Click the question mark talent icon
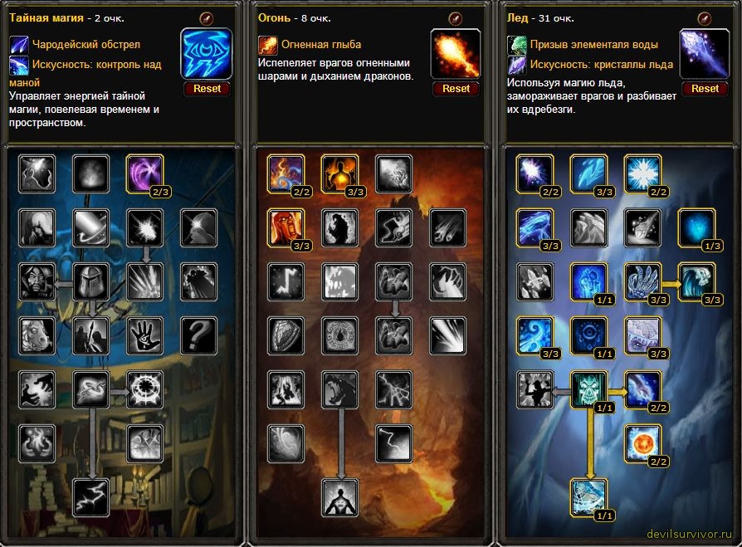 pos(198,335)
